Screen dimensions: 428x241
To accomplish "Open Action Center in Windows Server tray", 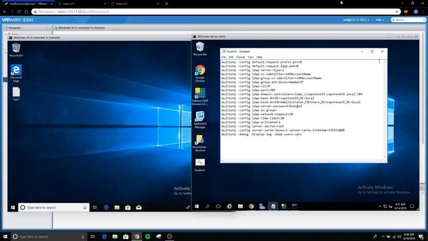I will (x=412, y=206).
